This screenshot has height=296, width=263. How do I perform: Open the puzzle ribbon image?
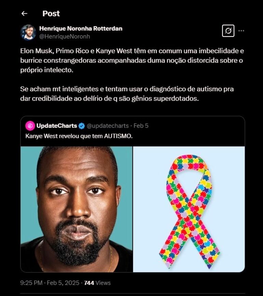pyautogui.click(x=189, y=209)
